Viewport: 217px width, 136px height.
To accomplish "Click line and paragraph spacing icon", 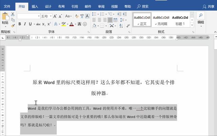I will [x=122, y=20].
